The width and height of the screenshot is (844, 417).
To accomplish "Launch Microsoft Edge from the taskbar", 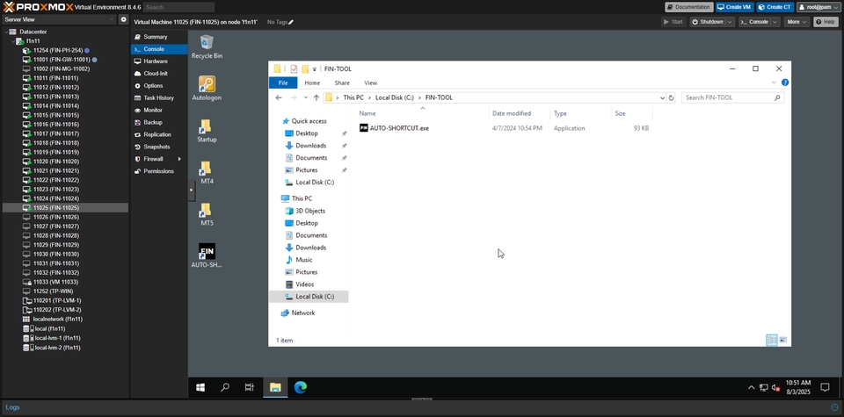I will click(x=300, y=387).
